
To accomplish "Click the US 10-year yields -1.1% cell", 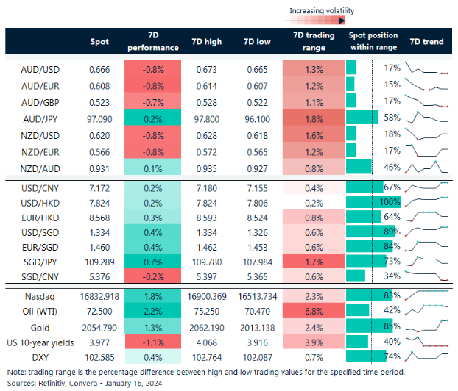I will pyautogui.click(x=152, y=341).
